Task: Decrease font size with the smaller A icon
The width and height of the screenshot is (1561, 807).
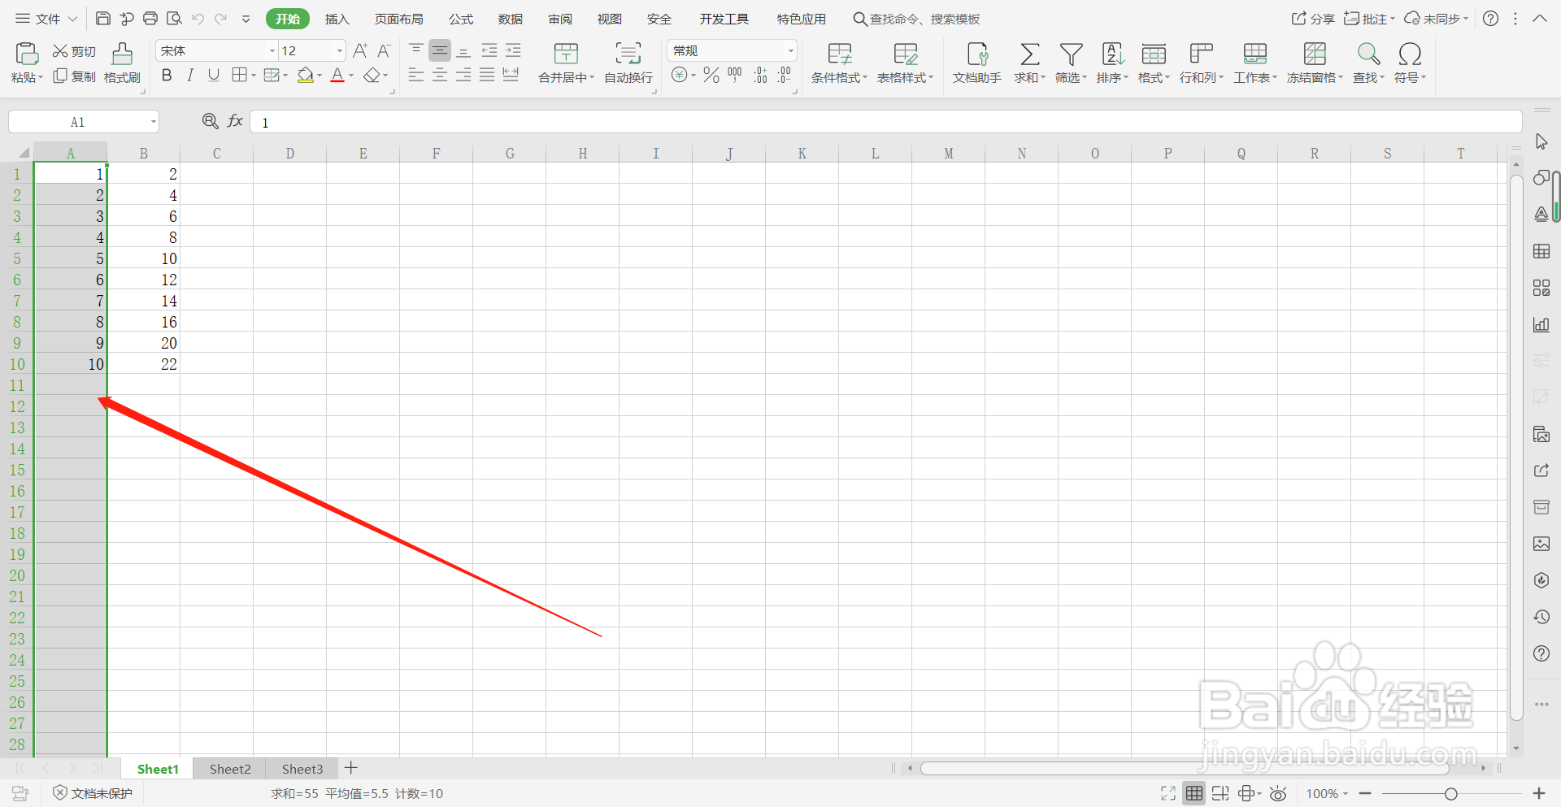Action: [385, 50]
